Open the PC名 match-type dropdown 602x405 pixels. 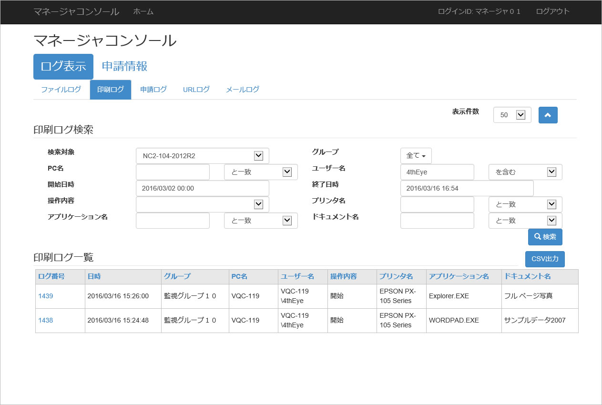(x=261, y=172)
